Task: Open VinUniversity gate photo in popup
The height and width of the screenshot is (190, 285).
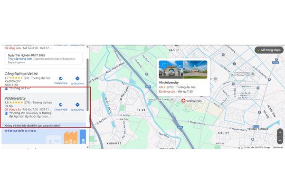Action: pos(171,69)
